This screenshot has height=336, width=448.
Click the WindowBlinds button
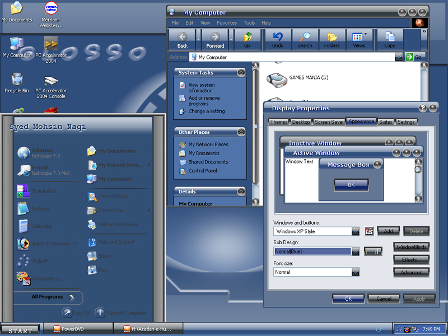[412, 247]
